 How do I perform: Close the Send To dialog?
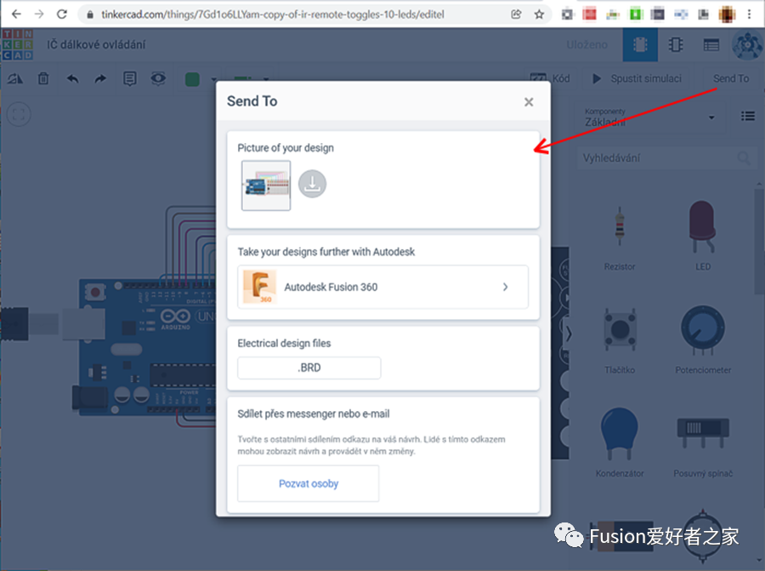529,102
